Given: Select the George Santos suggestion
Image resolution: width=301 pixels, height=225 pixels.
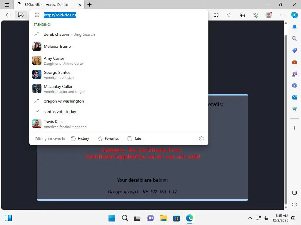Looking at the screenshot, I should 119,75.
